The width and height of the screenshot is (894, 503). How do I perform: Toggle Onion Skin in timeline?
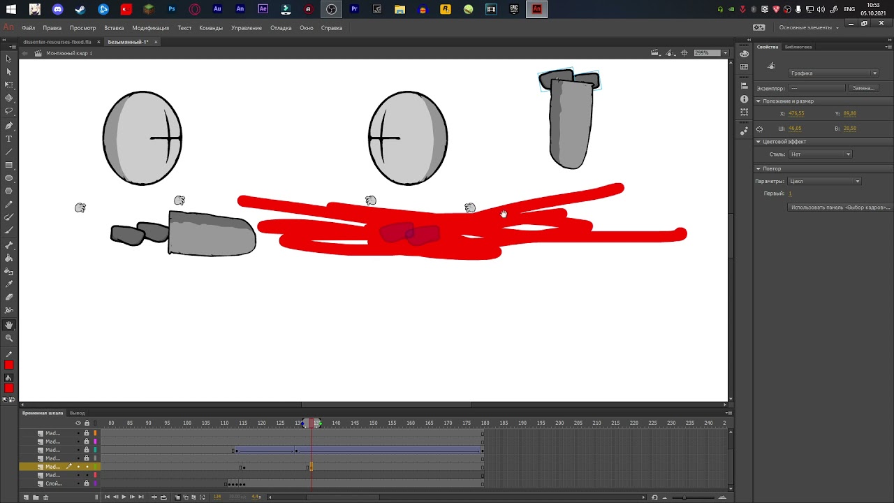[x=177, y=497]
